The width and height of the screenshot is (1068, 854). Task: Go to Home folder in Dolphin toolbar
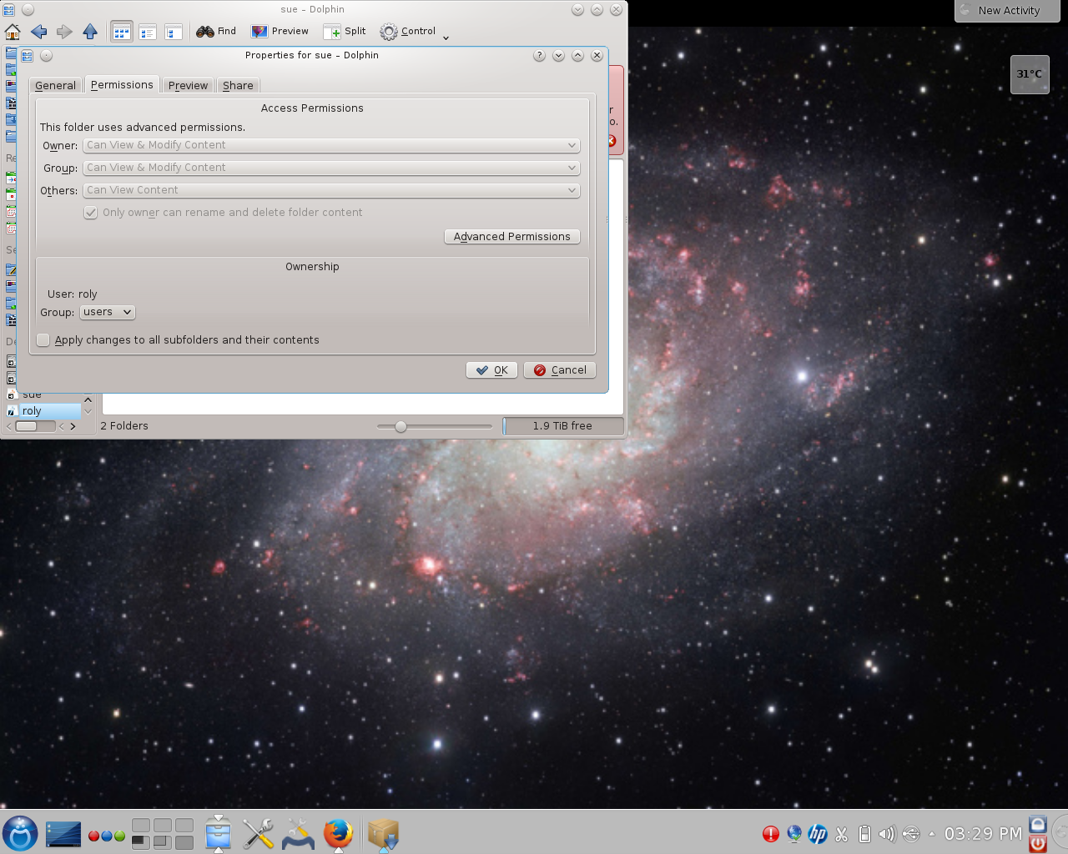pos(13,32)
